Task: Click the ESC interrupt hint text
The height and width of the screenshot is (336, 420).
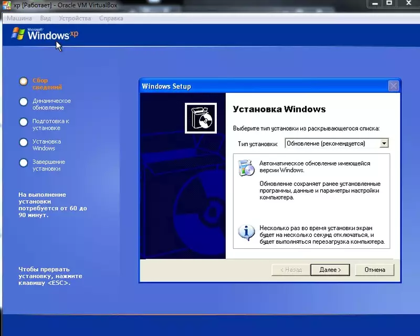Action: click(50, 276)
